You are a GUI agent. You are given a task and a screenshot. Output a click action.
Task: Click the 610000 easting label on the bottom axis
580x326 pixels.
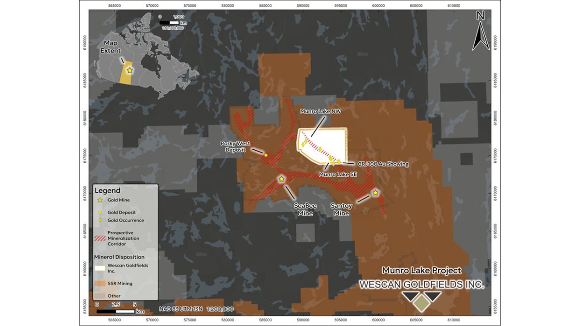453,319
